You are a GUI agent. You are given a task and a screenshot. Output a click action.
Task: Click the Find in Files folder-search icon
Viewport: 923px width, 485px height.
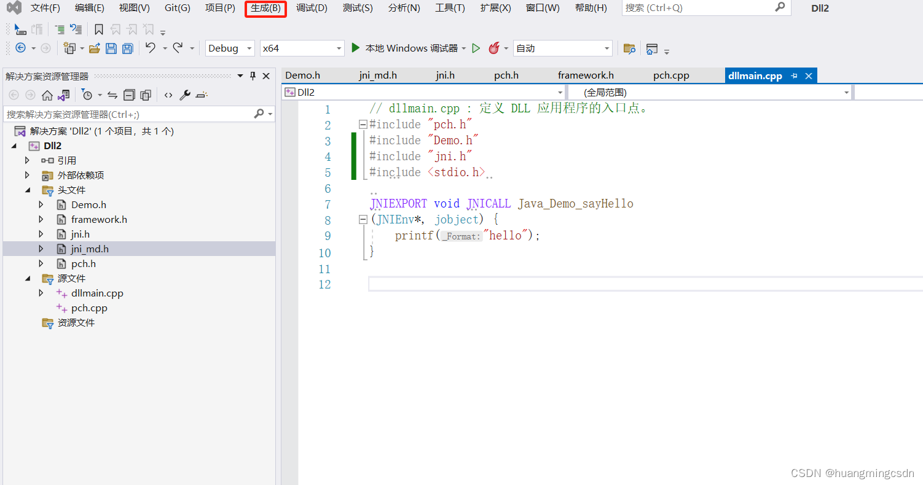pyautogui.click(x=629, y=49)
